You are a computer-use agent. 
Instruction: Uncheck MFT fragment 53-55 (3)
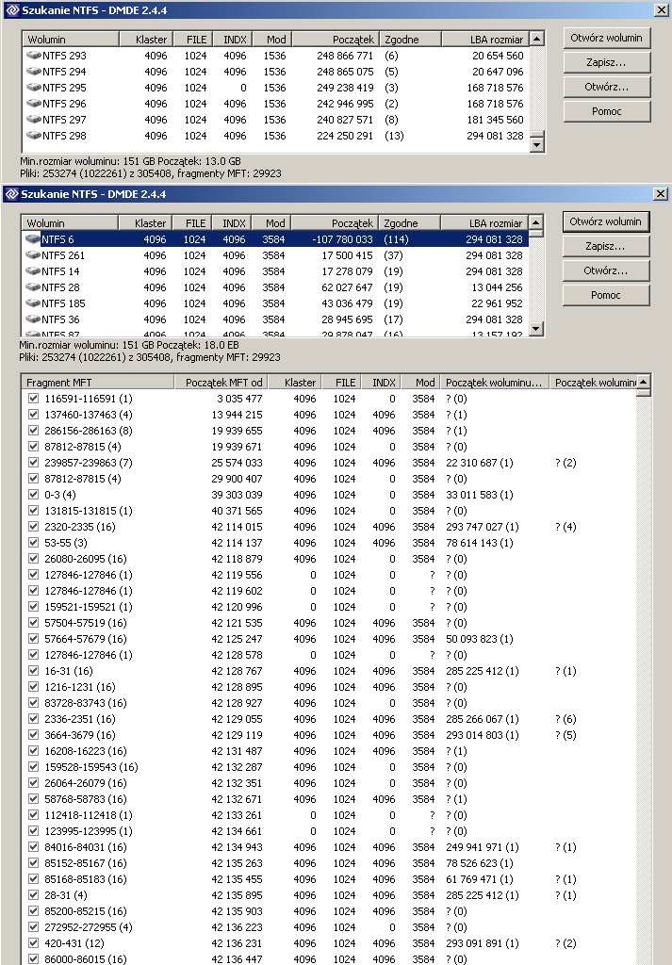tap(33, 542)
